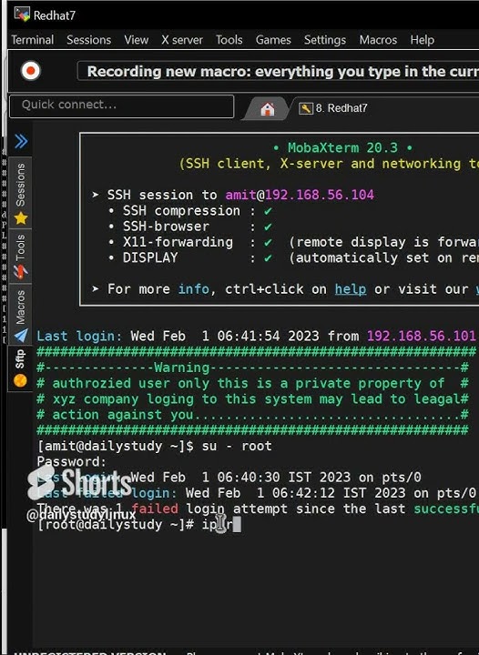Click the 'su - root' command text
The width and height of the screenshot is (479, 655).
click(x=237, y=446)
